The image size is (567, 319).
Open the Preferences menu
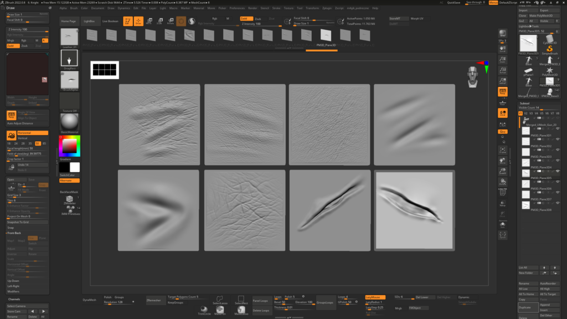pos(236,8)
